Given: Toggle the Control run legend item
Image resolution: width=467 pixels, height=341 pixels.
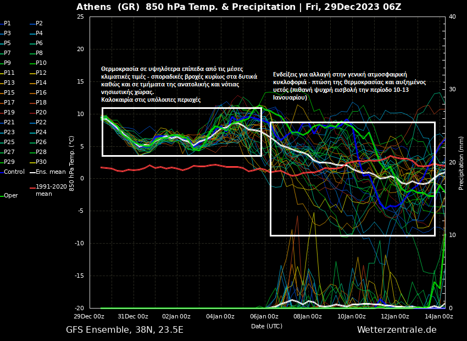Looking at the screenshot, I should (x=14, y=172).
